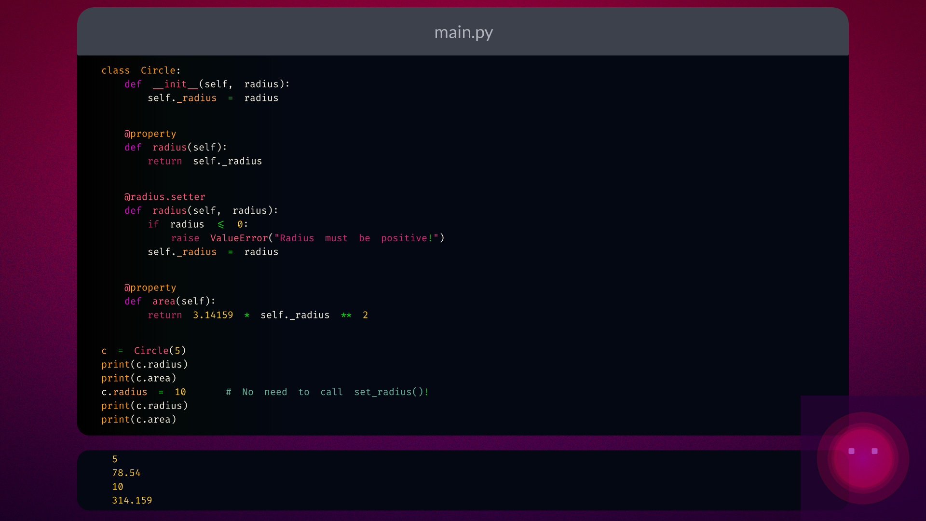Click the c.radius = 10 assignment

tap(144, 392)
